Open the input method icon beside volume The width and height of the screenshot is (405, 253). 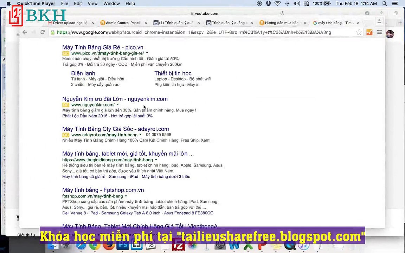point(306,4)
